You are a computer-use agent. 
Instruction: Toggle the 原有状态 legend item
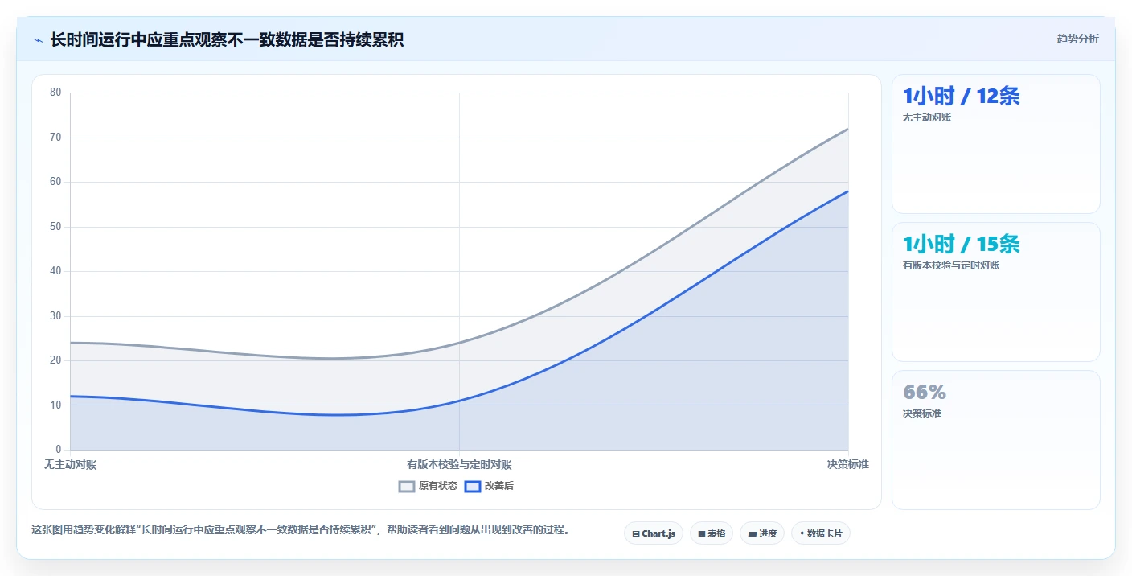tap(428, 486)
